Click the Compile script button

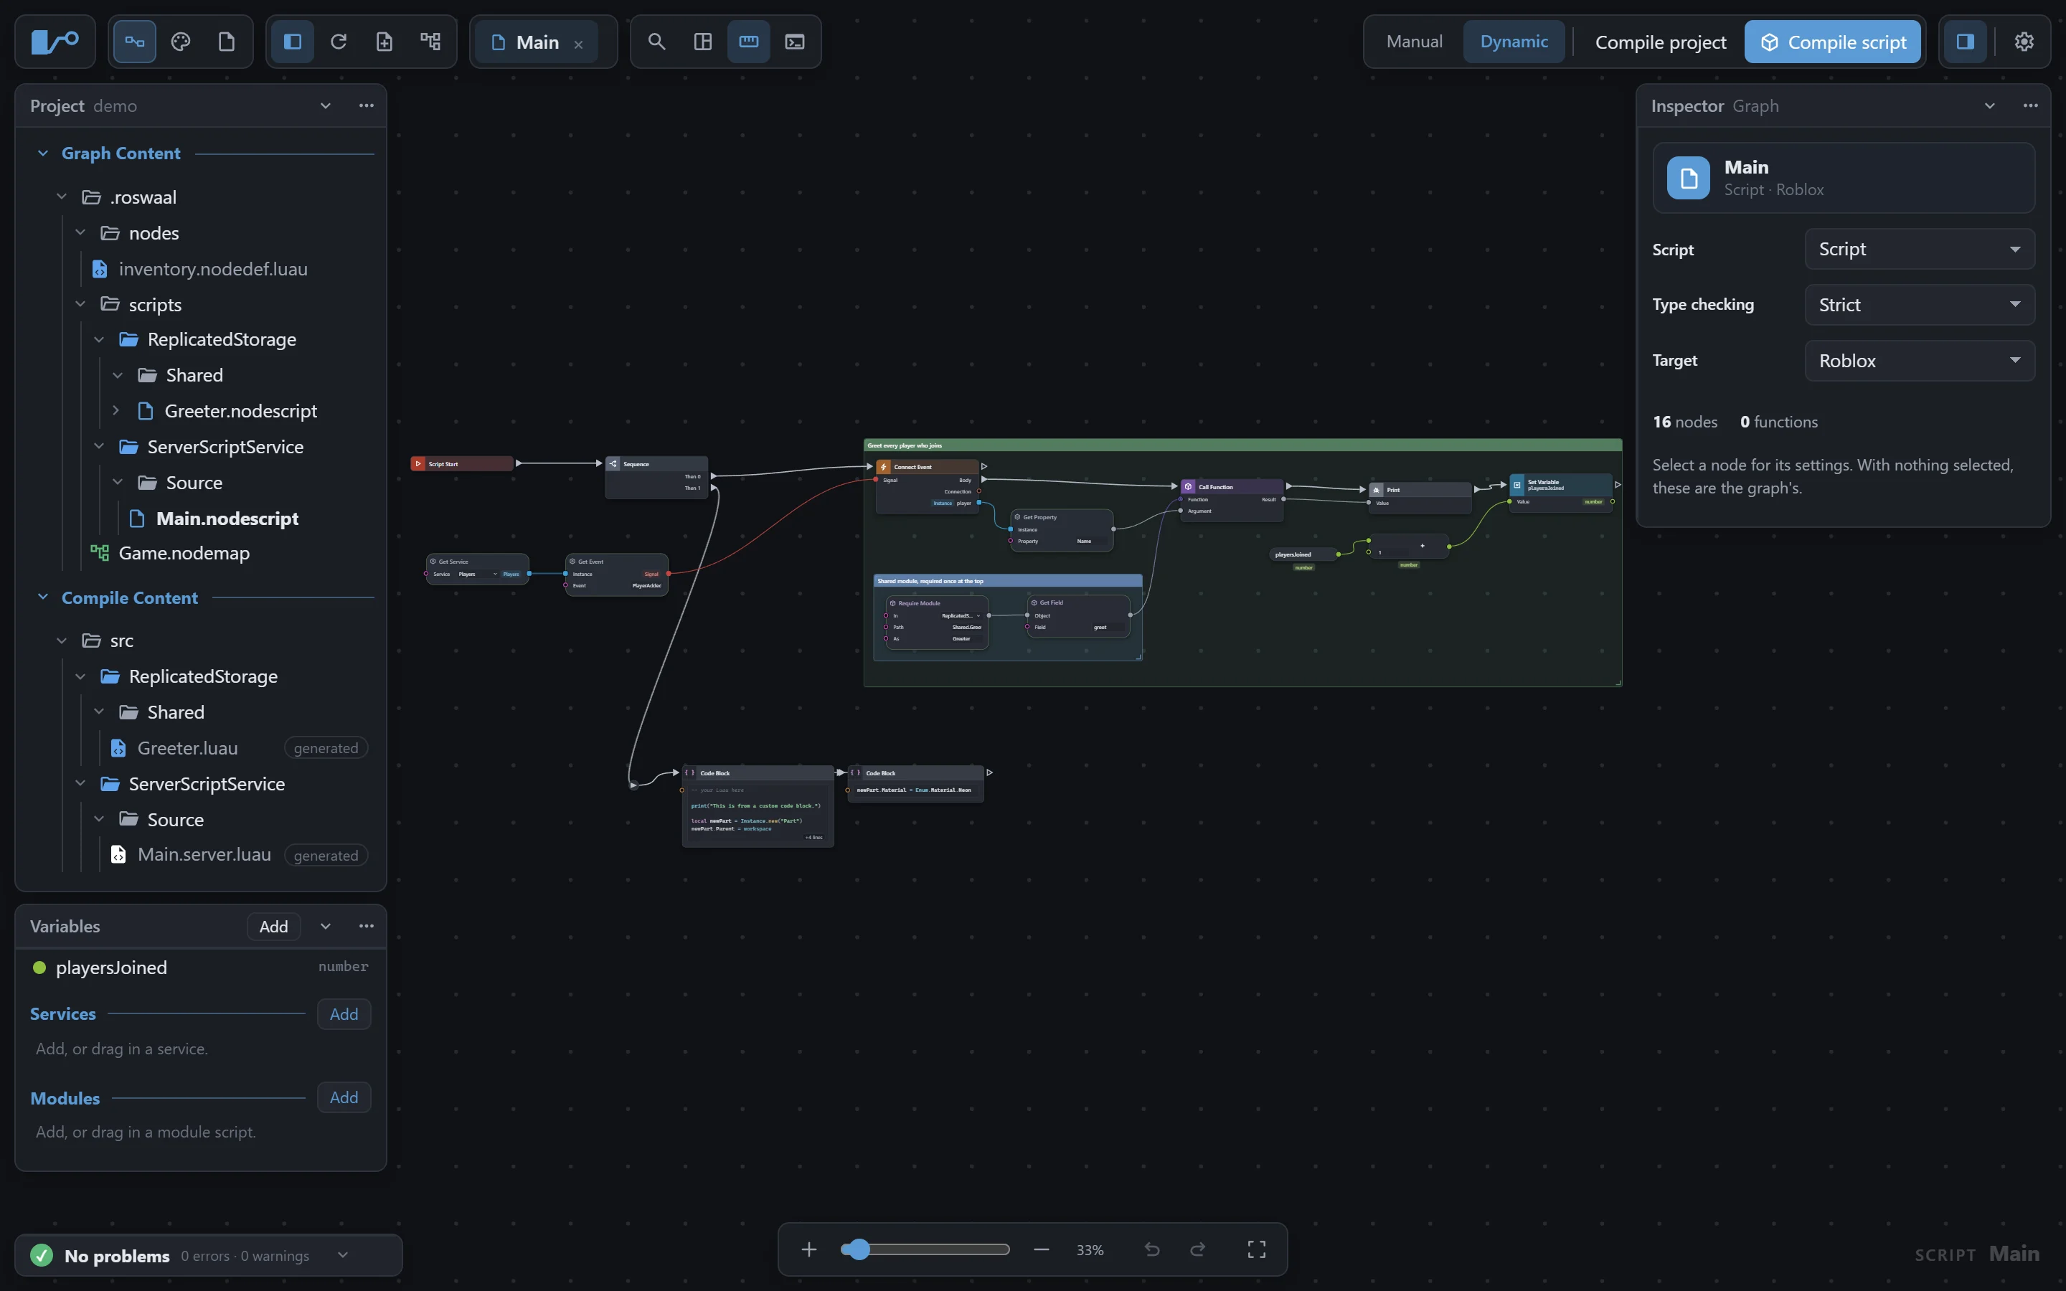[x=1833, y=42]
